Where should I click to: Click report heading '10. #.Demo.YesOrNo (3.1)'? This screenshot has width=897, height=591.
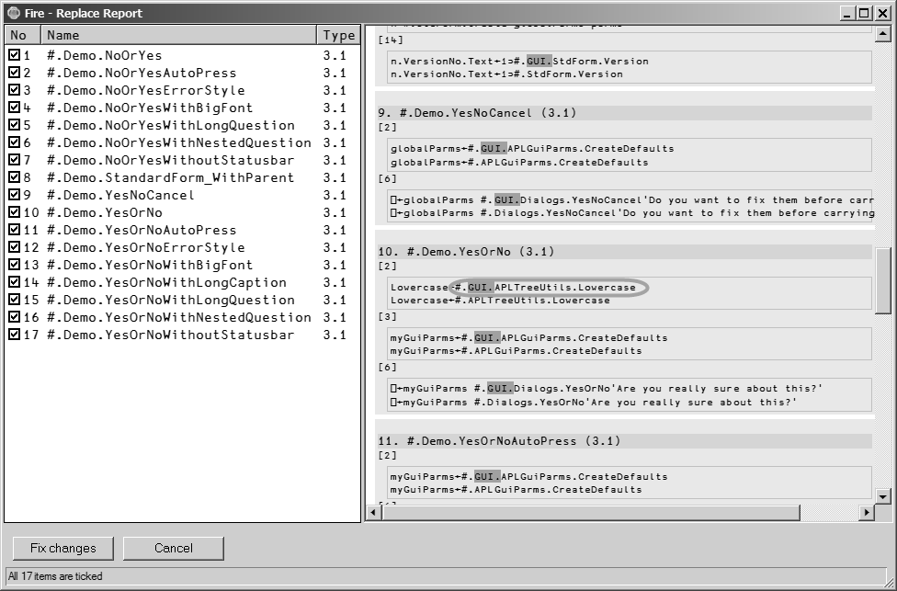[x=466, y=251]
